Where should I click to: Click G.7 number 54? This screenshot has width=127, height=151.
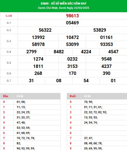86,81
